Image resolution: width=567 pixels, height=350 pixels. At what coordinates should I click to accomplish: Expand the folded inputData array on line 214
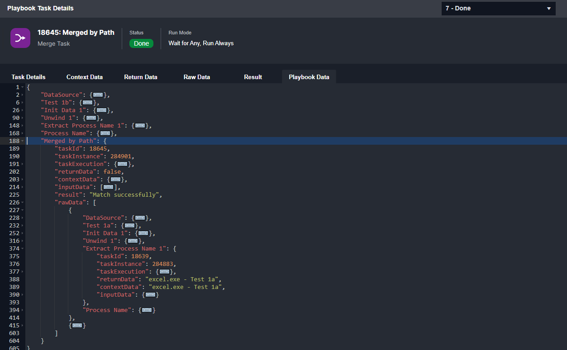click(109, 187)
